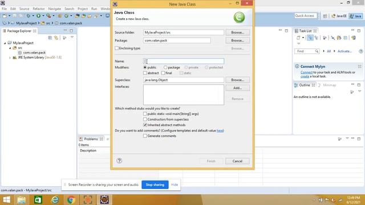Open the File menu
This screenshot has height=205, width=365.
4,9
